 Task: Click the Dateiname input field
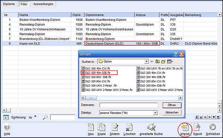(129, 105)
